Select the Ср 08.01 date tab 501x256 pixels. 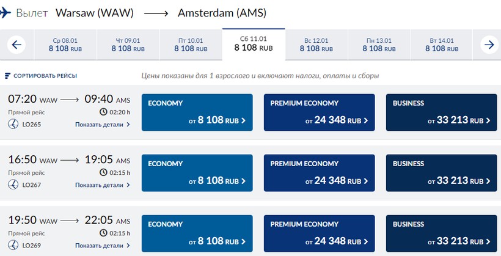click(x=65, y=45)
